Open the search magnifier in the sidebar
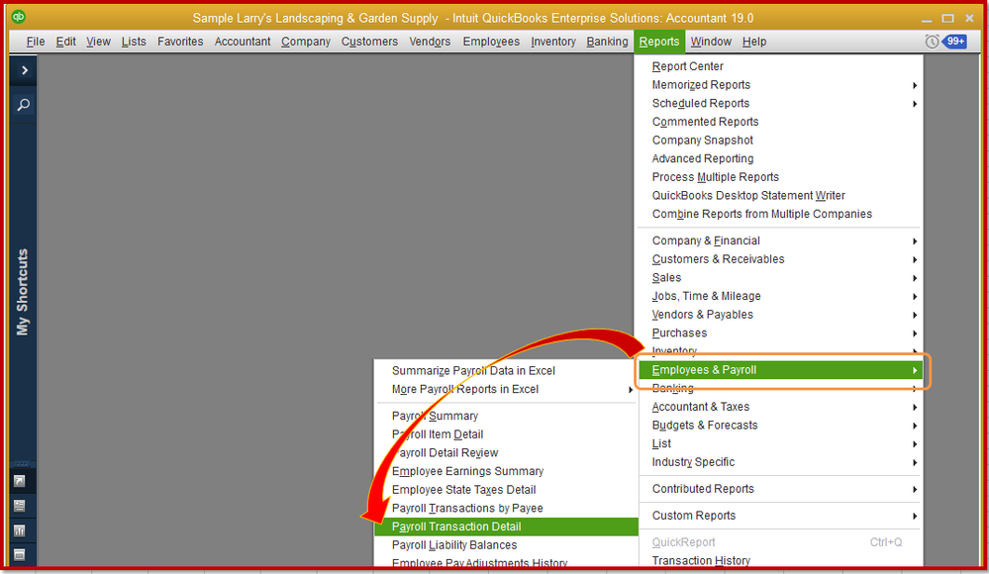Screen dimensions: 989x574 coord(22,104)
